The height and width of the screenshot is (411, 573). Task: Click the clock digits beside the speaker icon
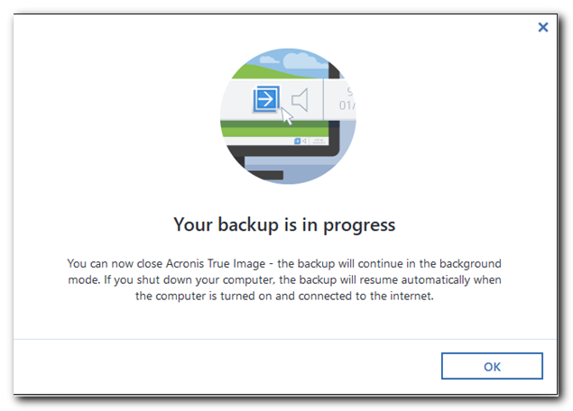pos(347,99)
